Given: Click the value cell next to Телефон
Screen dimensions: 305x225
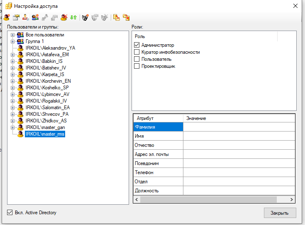Looking at the screenshot, I should click(x=239, y=172).
